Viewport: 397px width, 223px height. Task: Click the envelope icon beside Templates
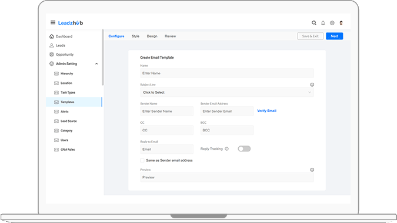click(56, 102)
